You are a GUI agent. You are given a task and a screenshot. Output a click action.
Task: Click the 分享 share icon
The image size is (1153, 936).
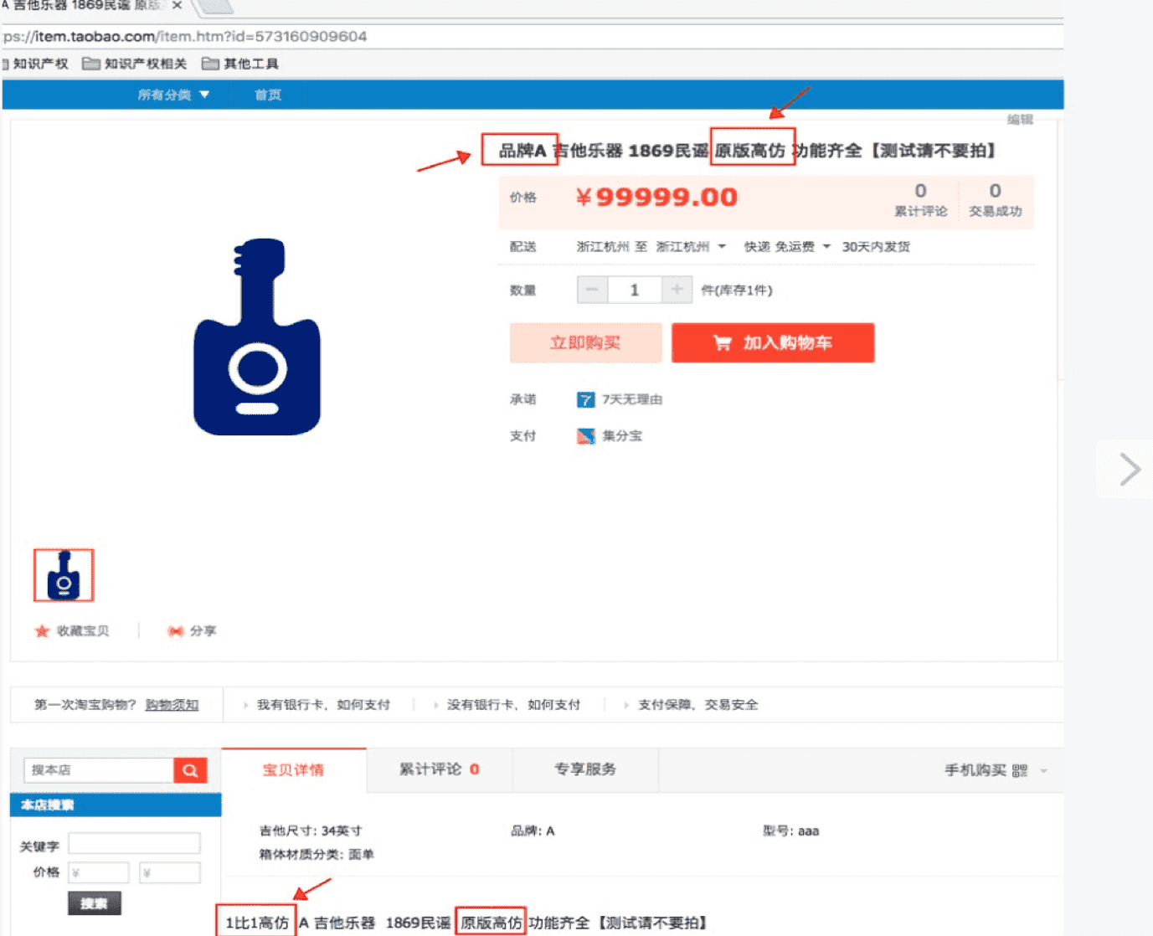176,630
